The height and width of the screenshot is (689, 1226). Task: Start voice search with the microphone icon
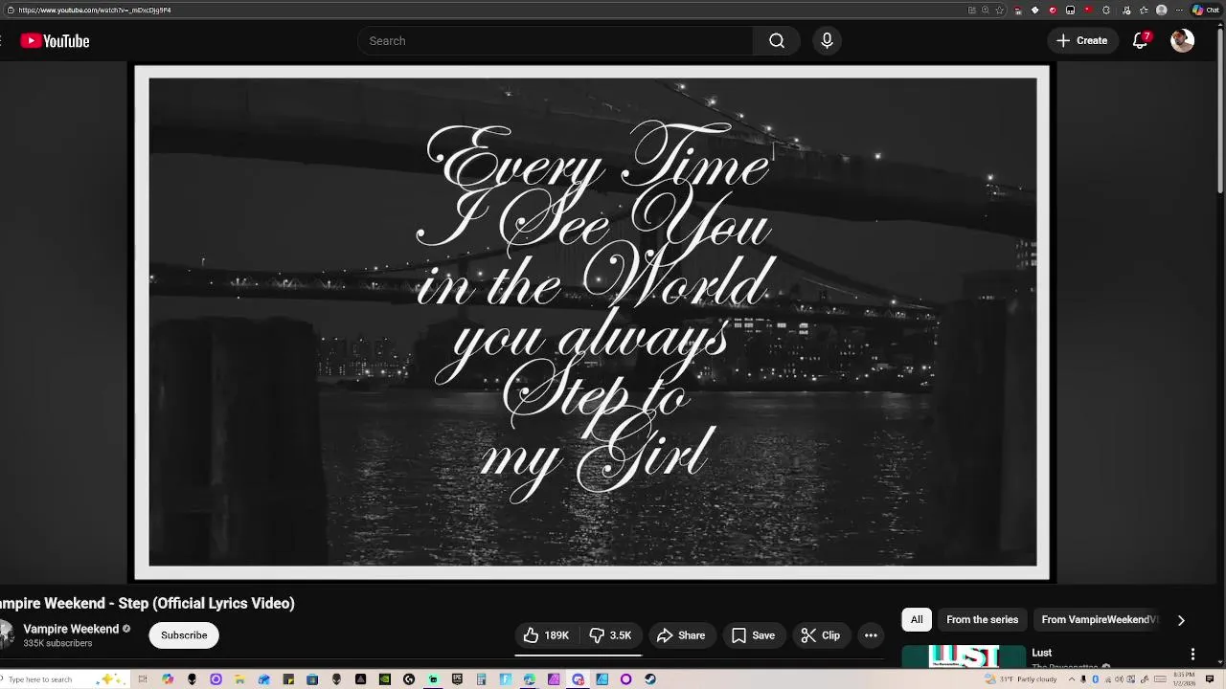click(827, 40)
